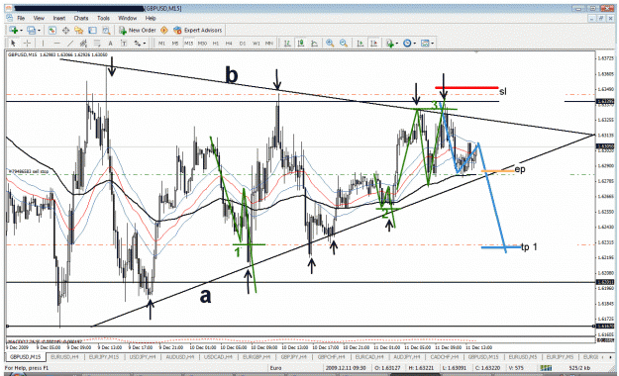Click the connection status bars icon
The width and height of the screenshot is (619, 376).
[x=547, y=368]
